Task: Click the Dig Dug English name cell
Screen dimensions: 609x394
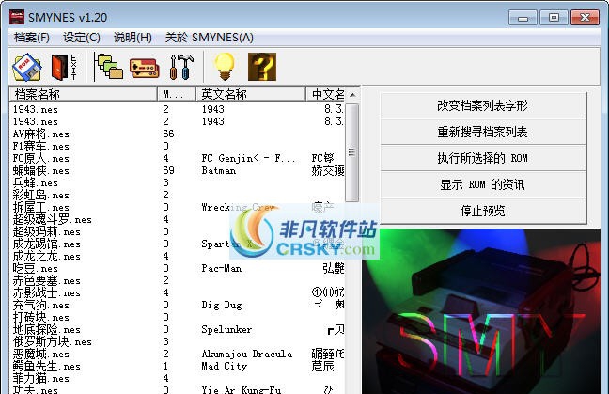Action: pyautogui.click(x=222, y=306)
